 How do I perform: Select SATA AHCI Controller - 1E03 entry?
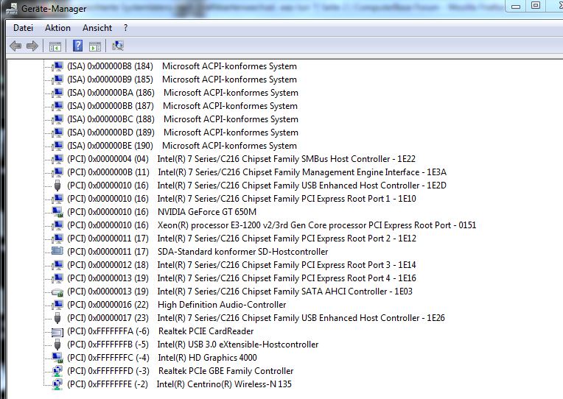click(239, 292)
